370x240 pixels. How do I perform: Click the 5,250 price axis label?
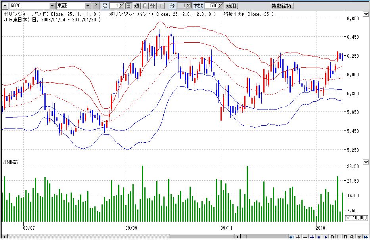pyautogui.click(x=353, y=150)
